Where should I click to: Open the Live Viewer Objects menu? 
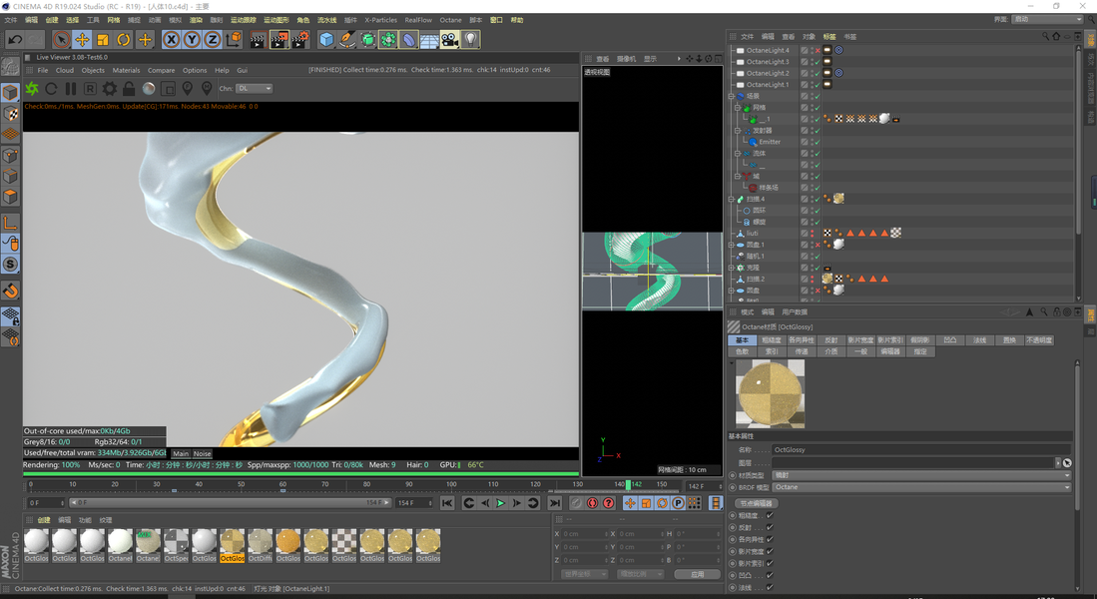(x=93, y=70)
